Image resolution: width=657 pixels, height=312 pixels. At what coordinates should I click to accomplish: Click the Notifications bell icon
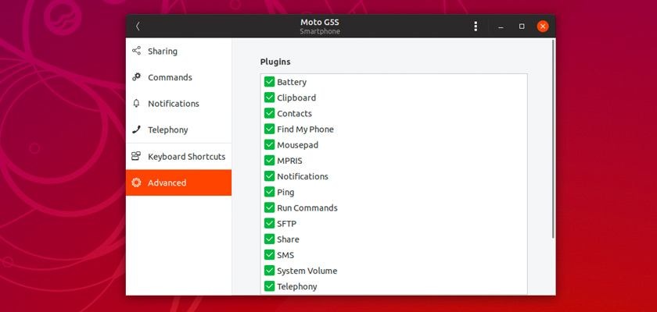136,104
